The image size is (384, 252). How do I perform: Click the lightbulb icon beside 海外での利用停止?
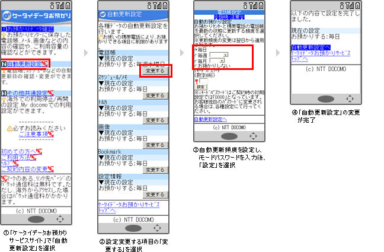[4, 99]
